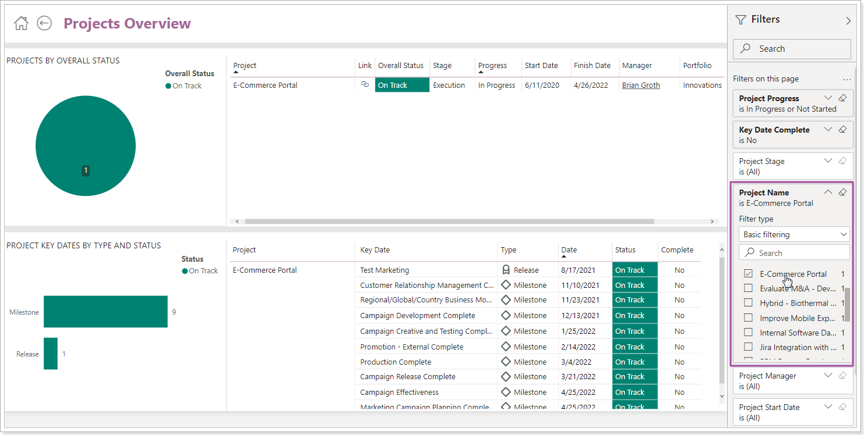
Task: Expand the Project Stage filter card
Action: (828, 161)
